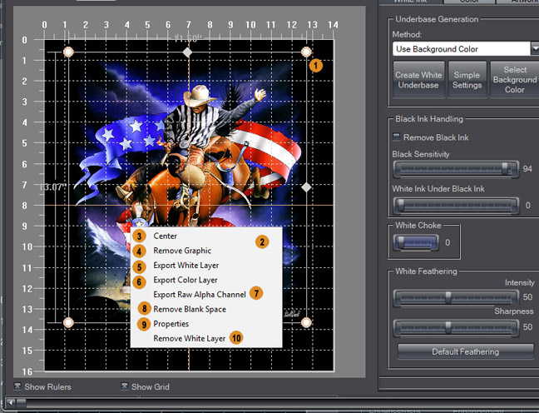Click the top-right corner resize handle
Screen dimensions: 539x413
(306, 52)
